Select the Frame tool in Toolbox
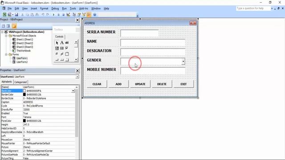This screenshot has width=285, height=160. (67, 54)
